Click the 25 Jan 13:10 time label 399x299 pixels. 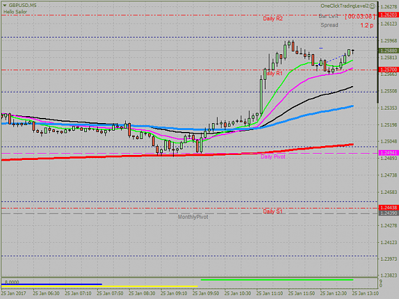(x=365, y=293)
